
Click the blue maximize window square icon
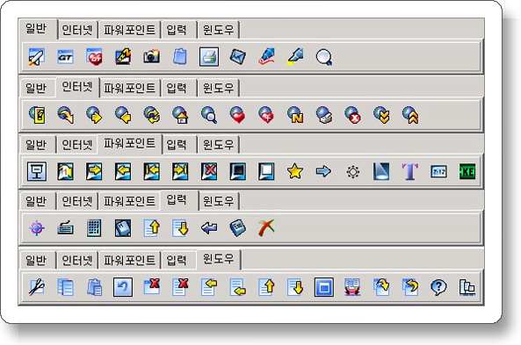click(324, 287)
